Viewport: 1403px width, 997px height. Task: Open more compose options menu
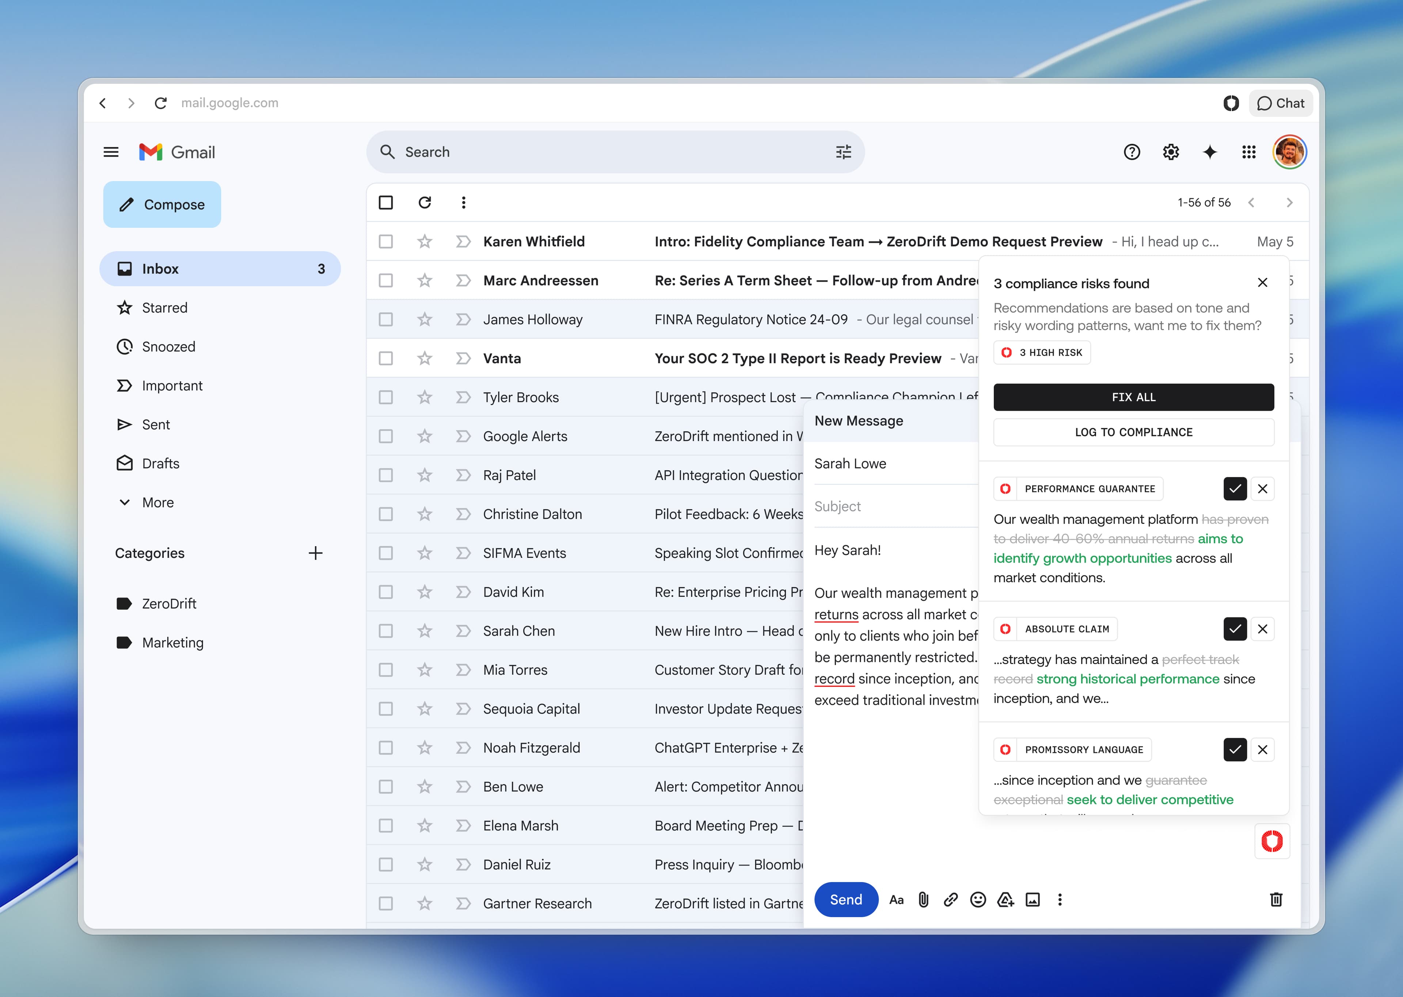[x=1060, y=900]
